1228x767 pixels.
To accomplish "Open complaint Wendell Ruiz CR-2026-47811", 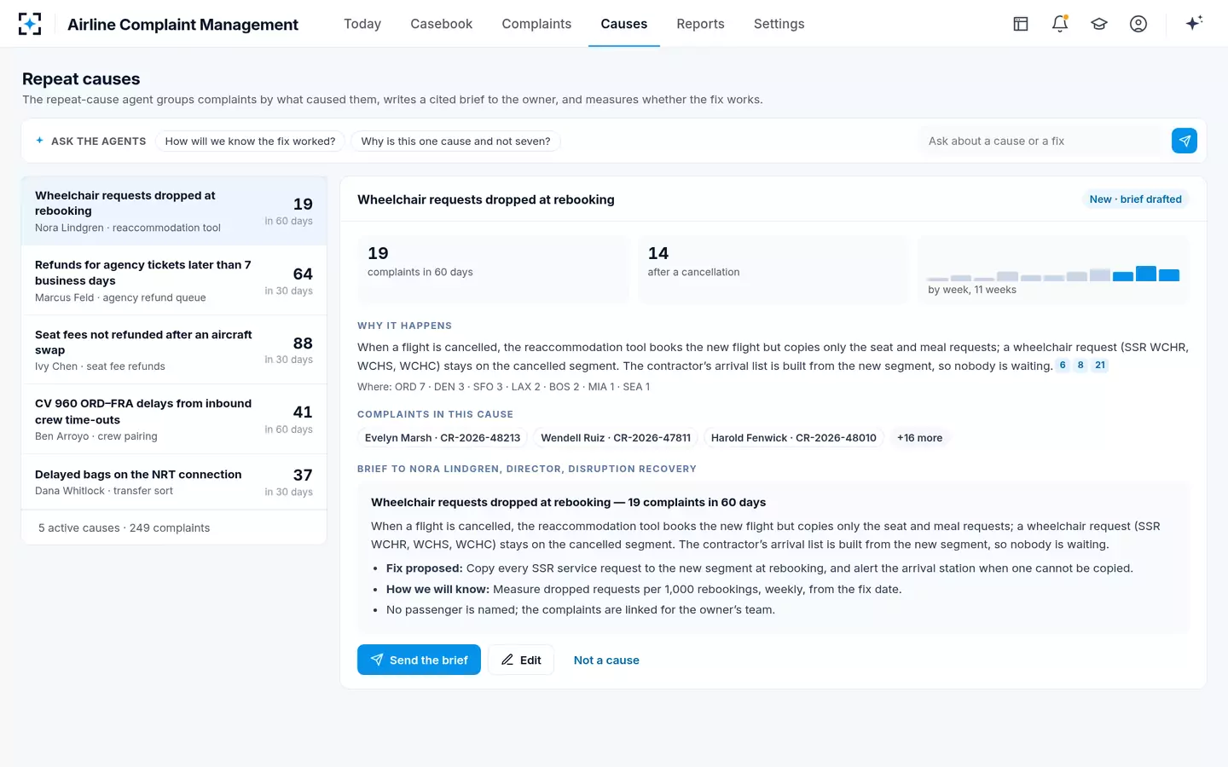I will [x=616, y=438].
